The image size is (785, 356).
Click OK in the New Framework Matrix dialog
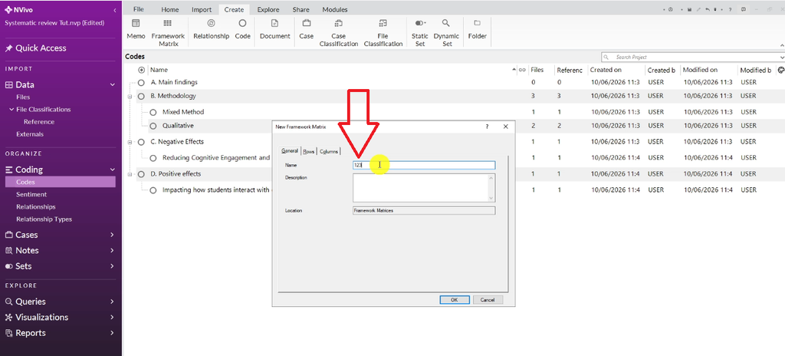pos(455,300)
